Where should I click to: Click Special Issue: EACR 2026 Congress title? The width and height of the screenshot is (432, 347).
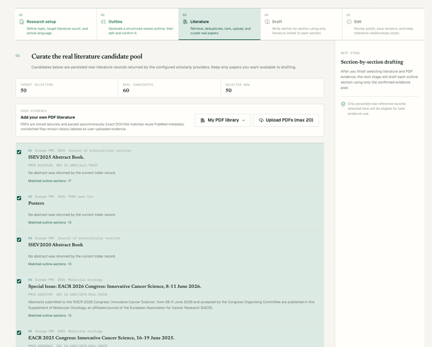(115, 286)
